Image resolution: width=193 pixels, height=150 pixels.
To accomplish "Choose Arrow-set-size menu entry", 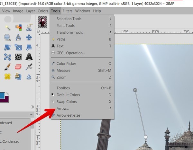I will [x=82, y=115].
